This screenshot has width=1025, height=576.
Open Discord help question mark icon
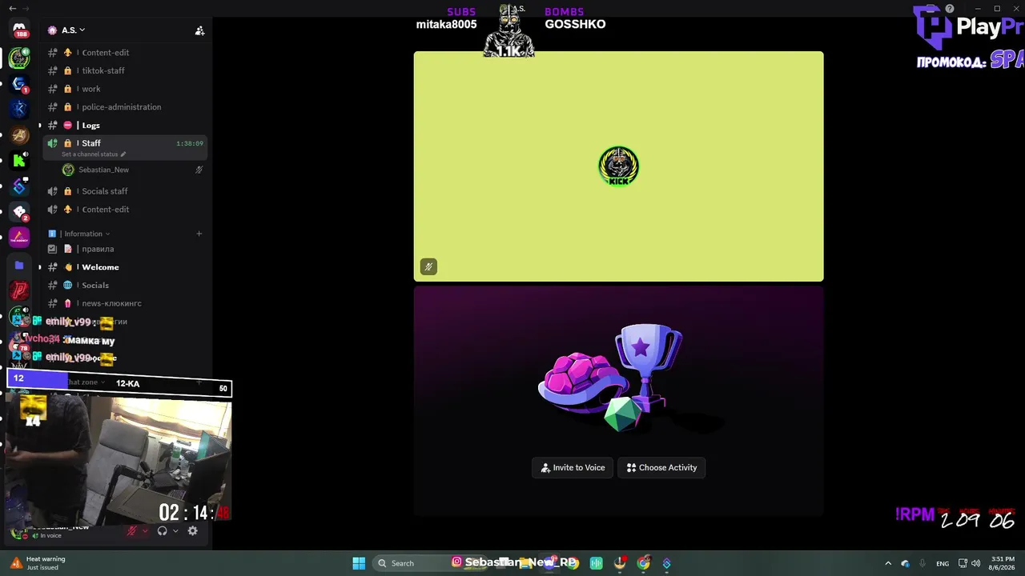(950, 9)
